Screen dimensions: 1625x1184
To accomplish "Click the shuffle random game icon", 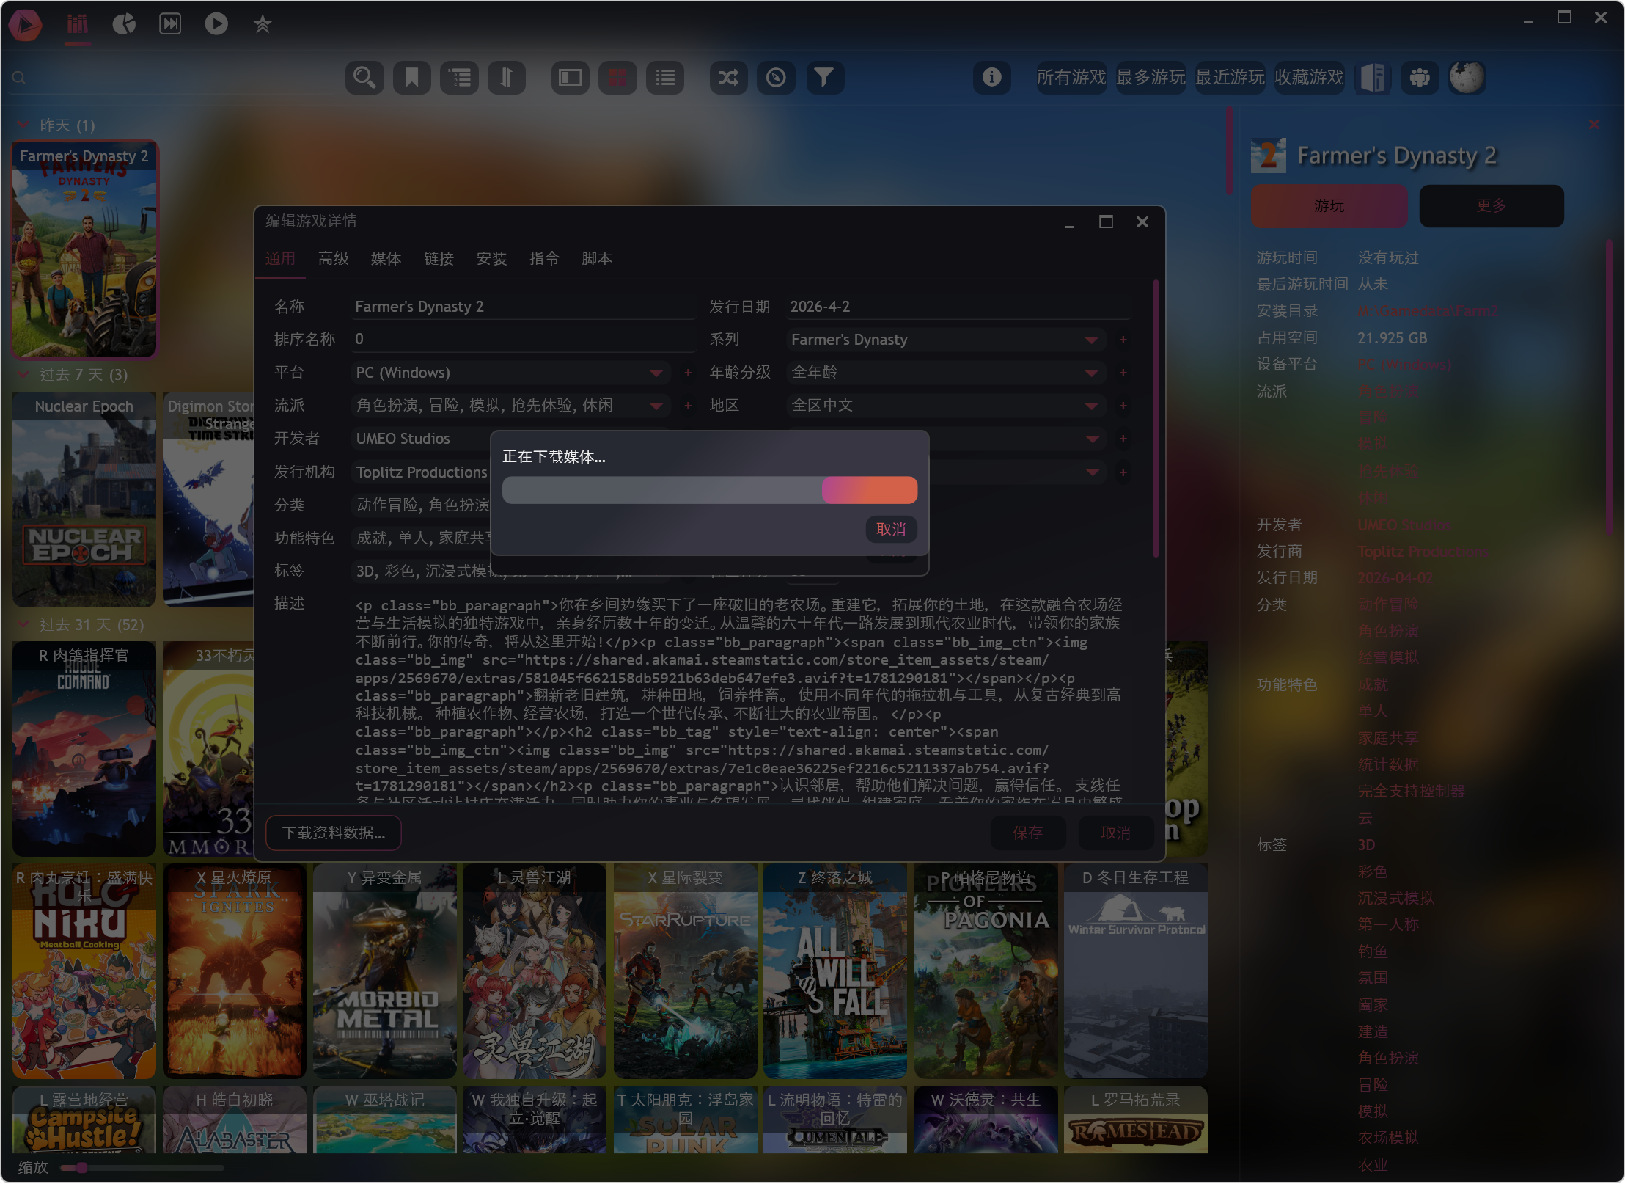I will 728,77.
